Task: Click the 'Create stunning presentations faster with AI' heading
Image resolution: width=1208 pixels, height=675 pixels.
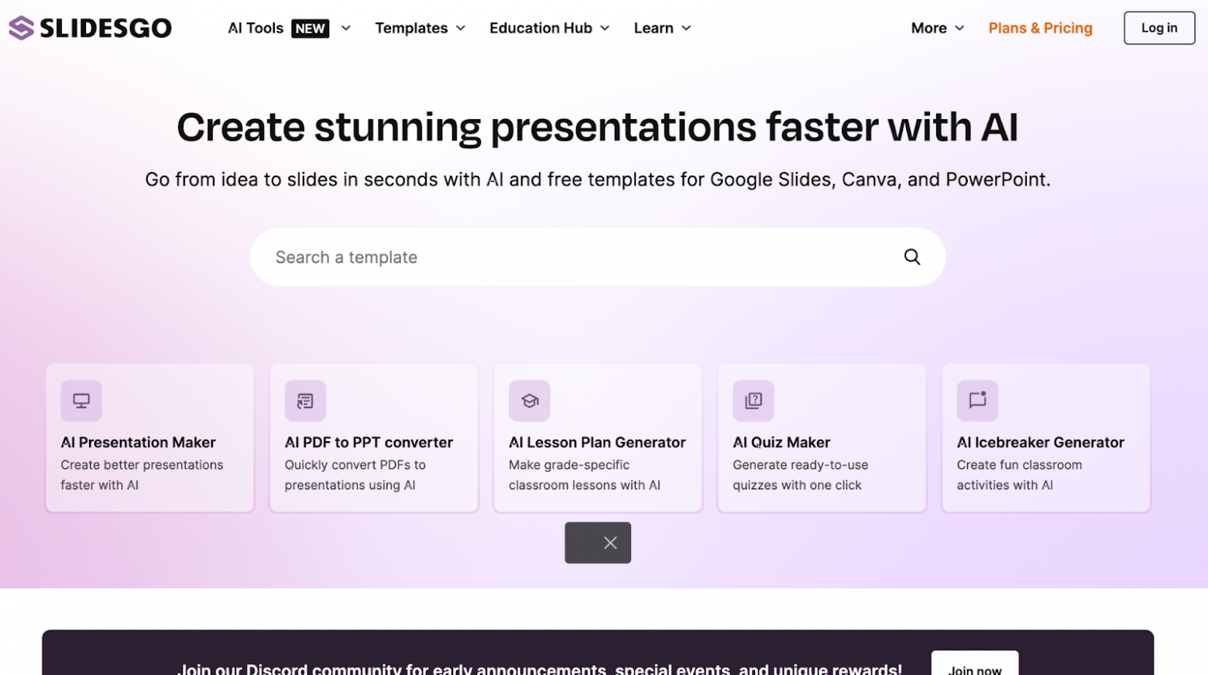Action: point(597,127)
